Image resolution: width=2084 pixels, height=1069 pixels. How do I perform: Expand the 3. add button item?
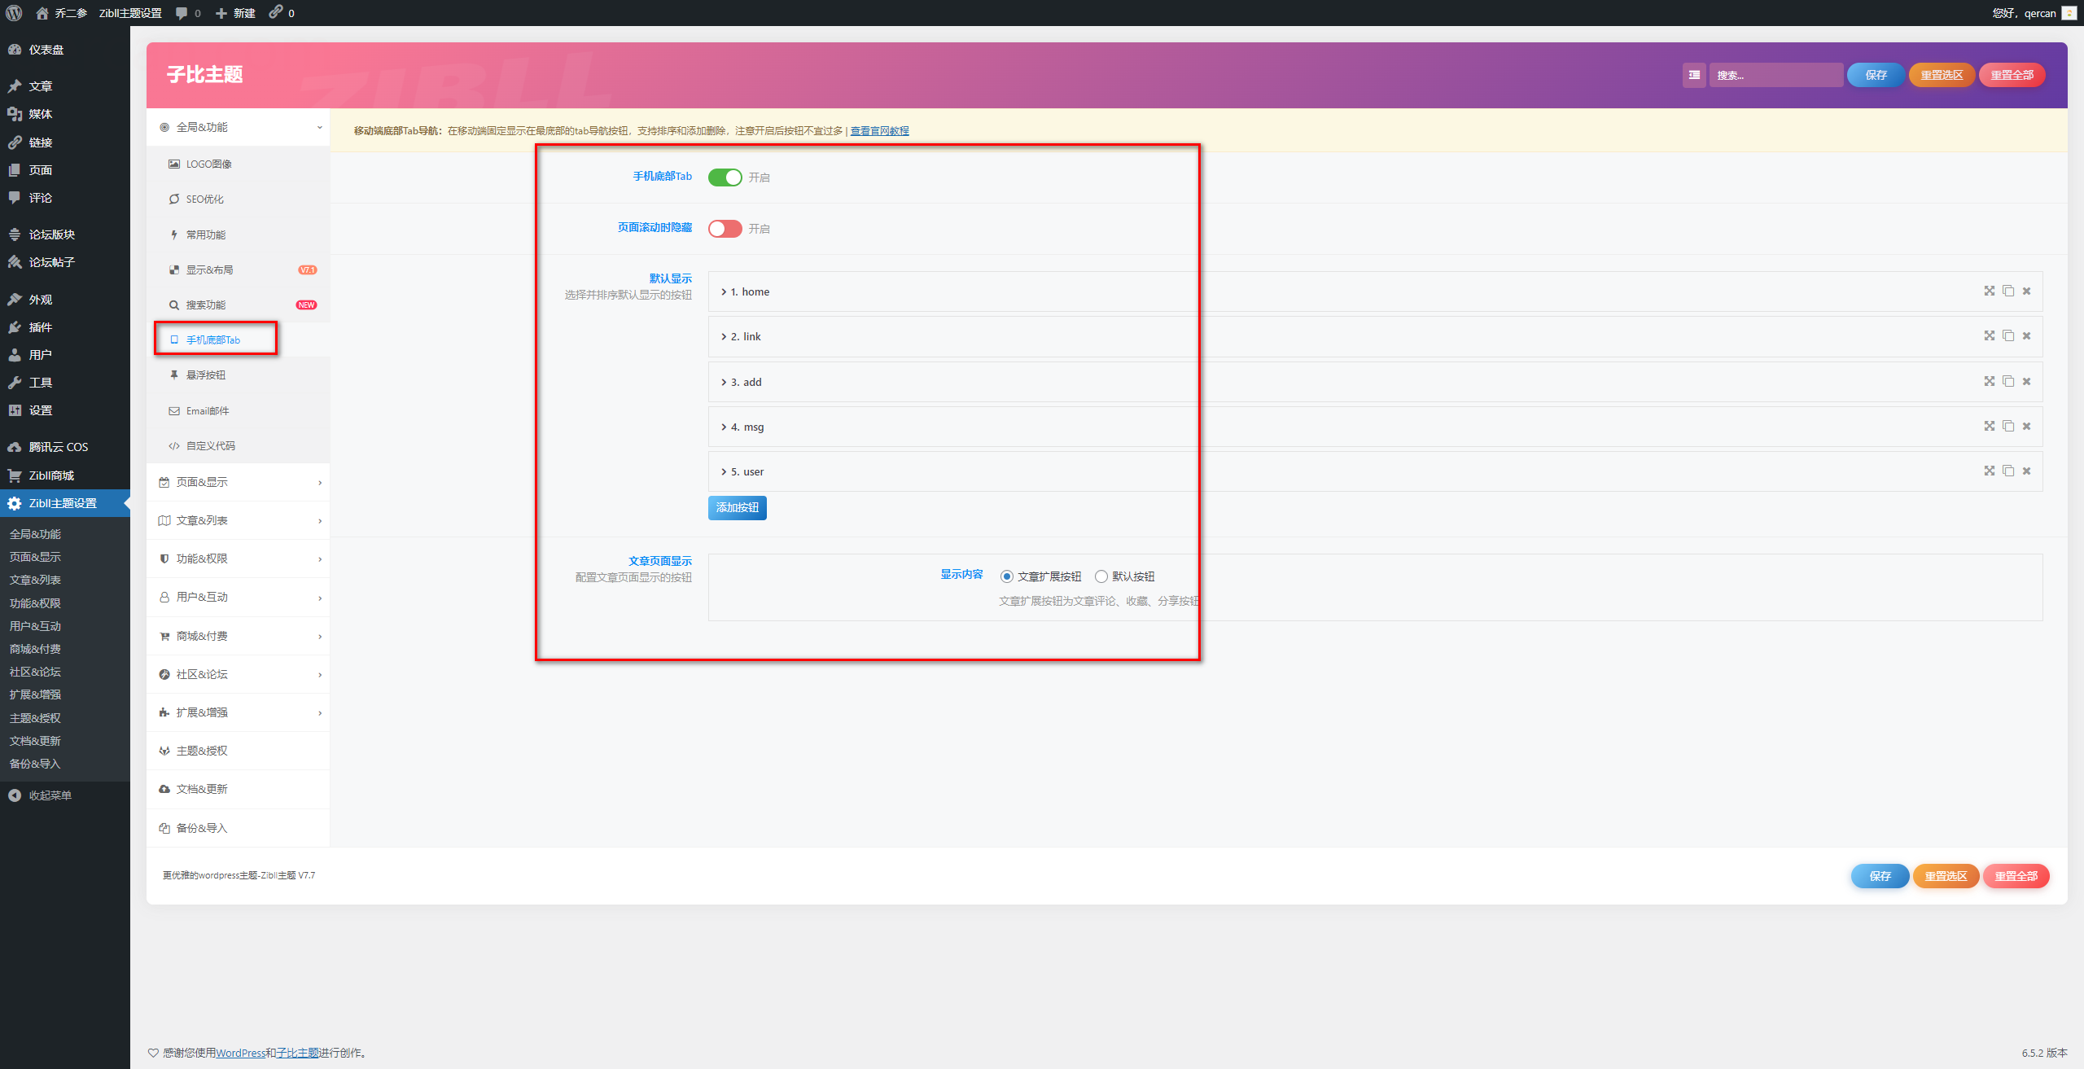pos(746,382)
